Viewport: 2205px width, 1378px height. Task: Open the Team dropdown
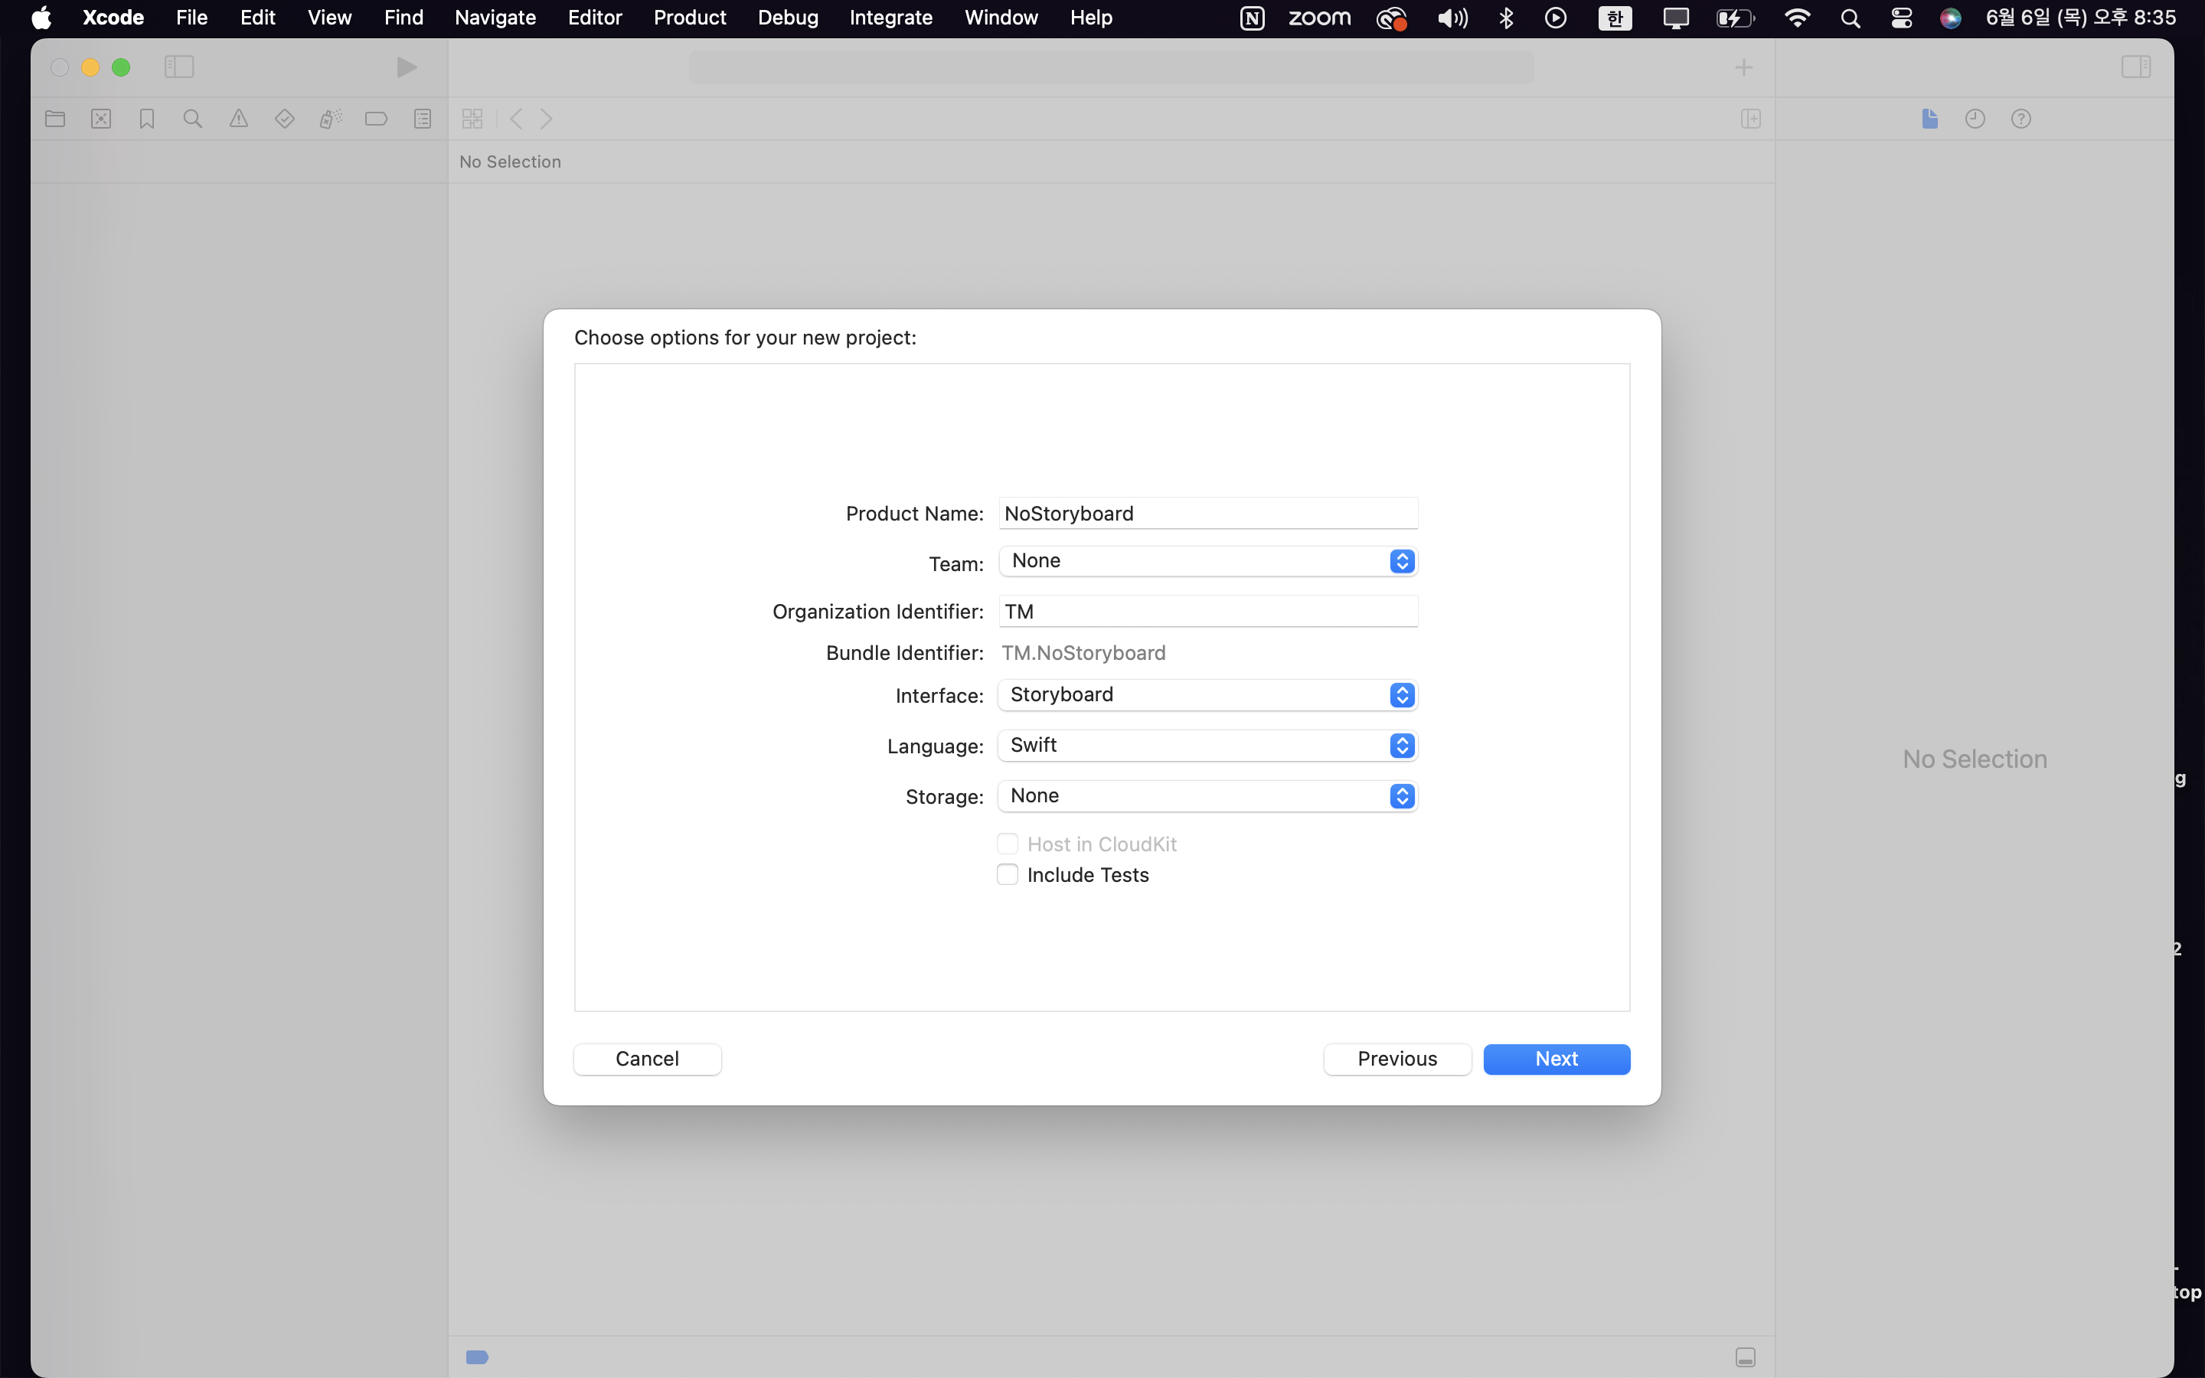pyautogui.click(x=1207, y=561)
